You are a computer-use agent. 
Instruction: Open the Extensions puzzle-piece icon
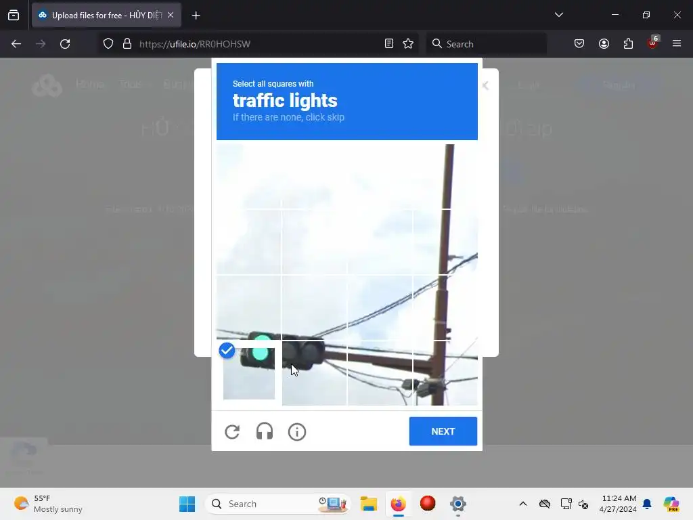(x=628, y=44)
